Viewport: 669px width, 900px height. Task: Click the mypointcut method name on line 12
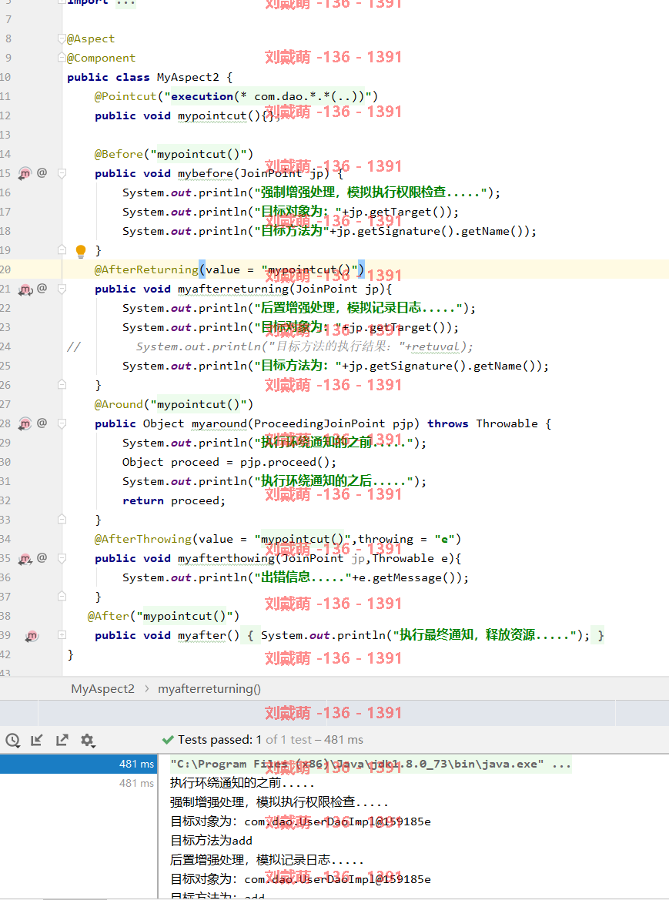pos(212,116)
